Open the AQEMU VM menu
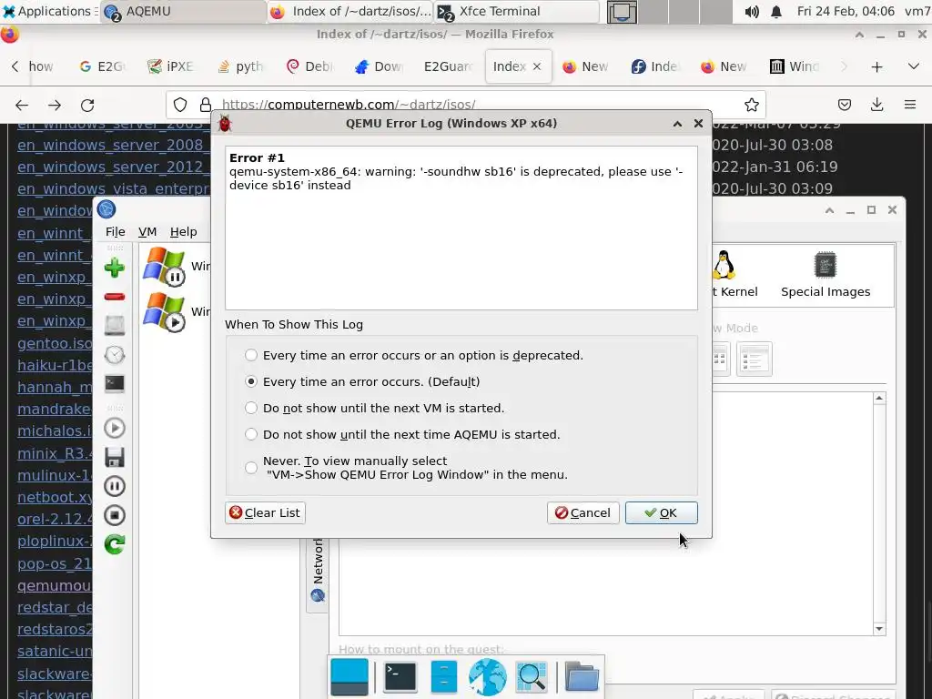932x699 pixels. pyautogui.click(x=147, y=232)
